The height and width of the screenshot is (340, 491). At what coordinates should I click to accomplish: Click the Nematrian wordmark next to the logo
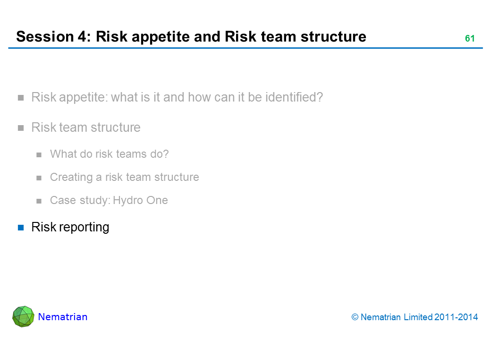pyautogui.click(x=63, y=317)
